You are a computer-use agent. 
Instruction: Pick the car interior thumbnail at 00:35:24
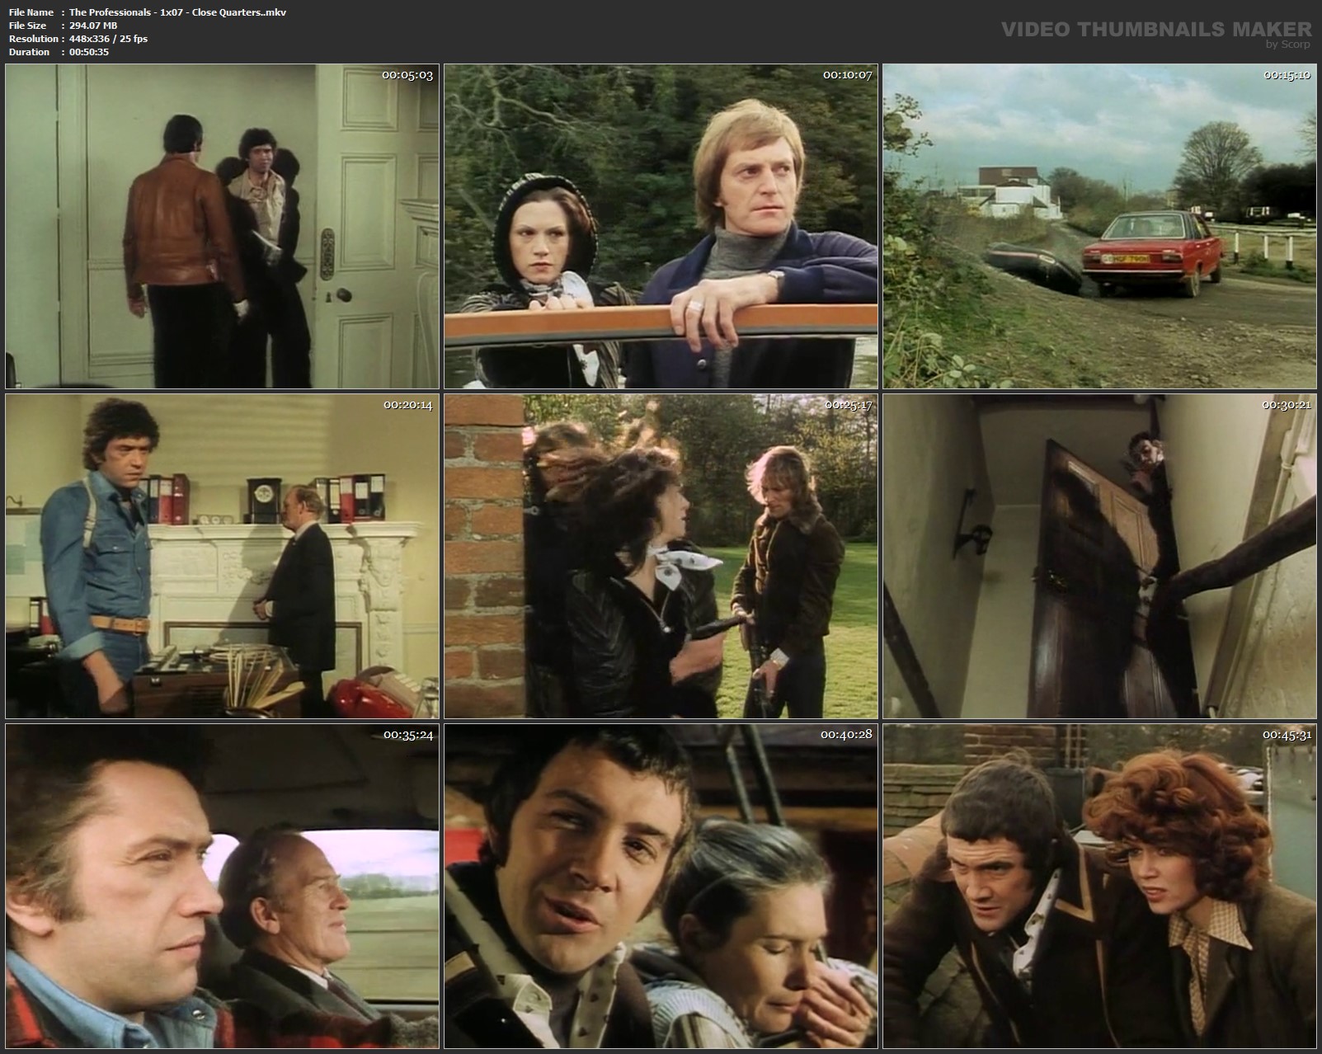click(223, 887)
